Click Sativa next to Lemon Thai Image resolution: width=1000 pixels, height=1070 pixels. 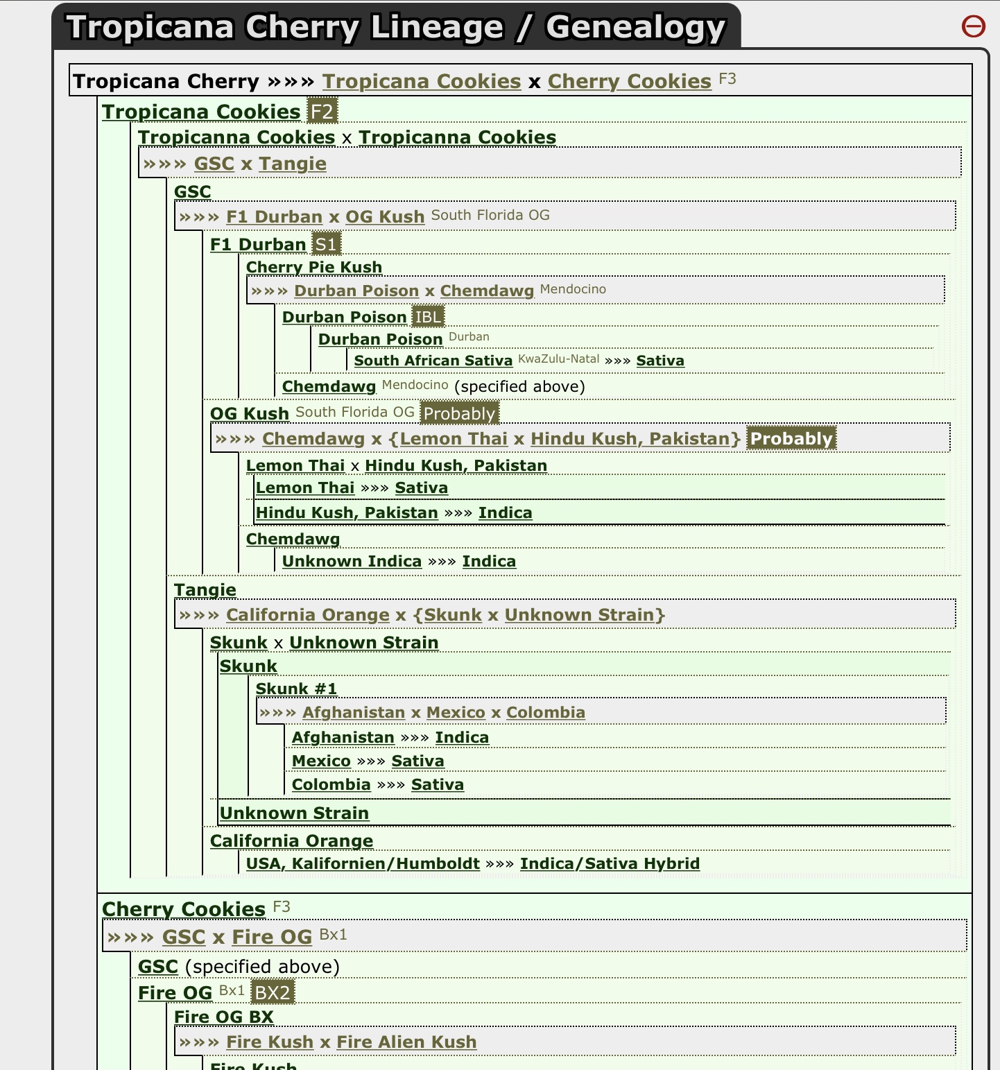422,488
